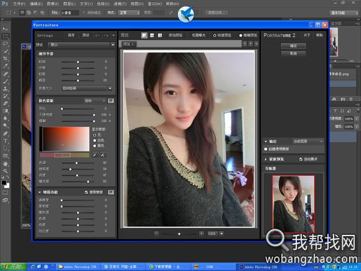Click the 包围曝光 button

click(x=199, y=36)
